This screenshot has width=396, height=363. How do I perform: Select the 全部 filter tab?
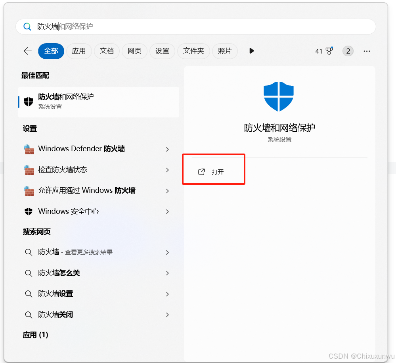click(51, 51)
